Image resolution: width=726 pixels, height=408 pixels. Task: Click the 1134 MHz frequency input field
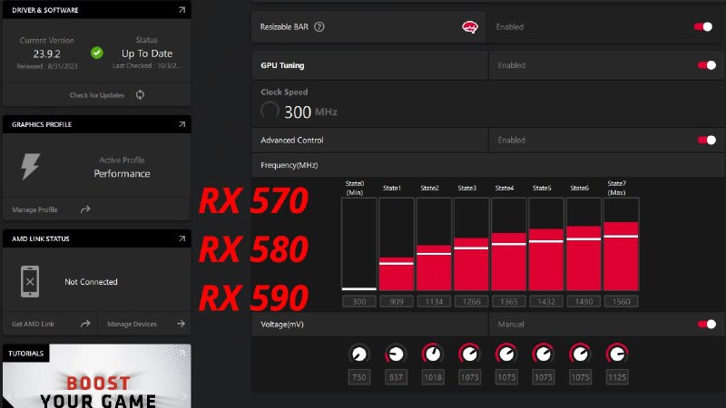[434, 302]
